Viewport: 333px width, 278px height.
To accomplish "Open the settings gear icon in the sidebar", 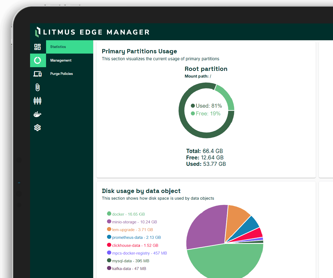I will pyautogui.click(x=38, y=128).
